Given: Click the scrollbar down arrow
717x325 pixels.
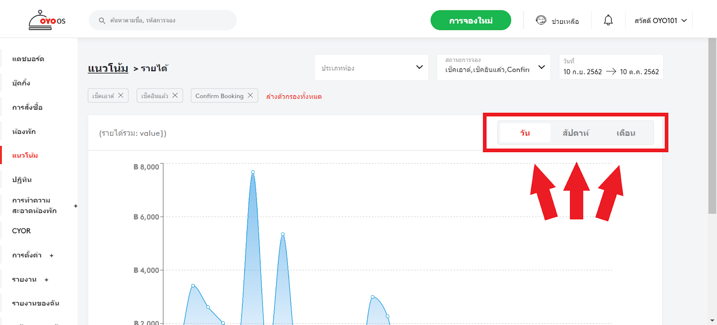Looking at the screenshot, I should (712, 321).
